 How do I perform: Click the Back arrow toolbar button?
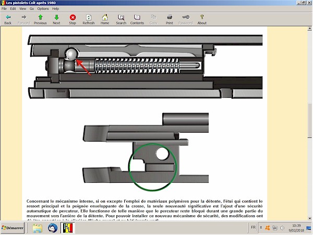(8, 19)
